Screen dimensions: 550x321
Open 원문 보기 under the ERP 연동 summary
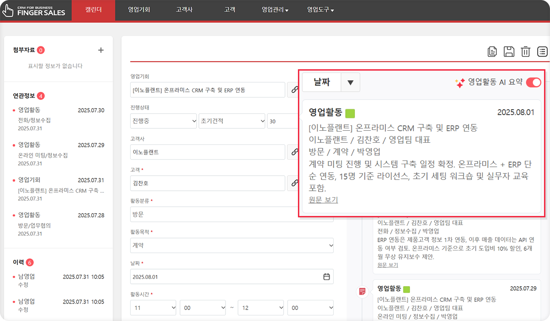[x=388, y=265]
